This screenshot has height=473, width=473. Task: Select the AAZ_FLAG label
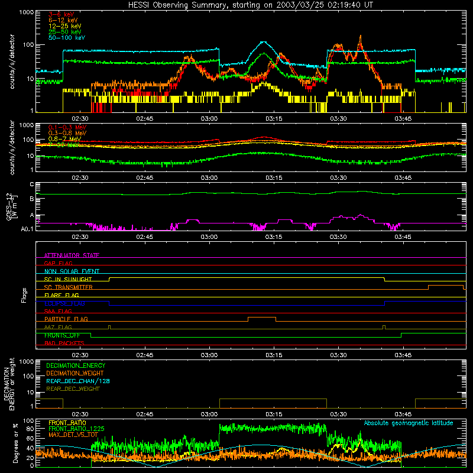pos(58,327)
